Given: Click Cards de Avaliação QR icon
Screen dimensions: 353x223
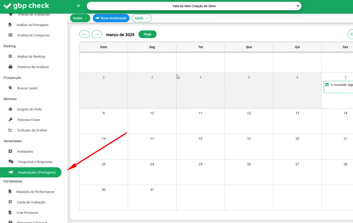Looking at the screenshot, I should [10, 202].
